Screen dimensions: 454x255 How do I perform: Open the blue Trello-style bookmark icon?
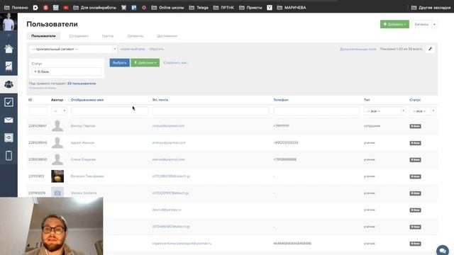[x=134, y=8]
